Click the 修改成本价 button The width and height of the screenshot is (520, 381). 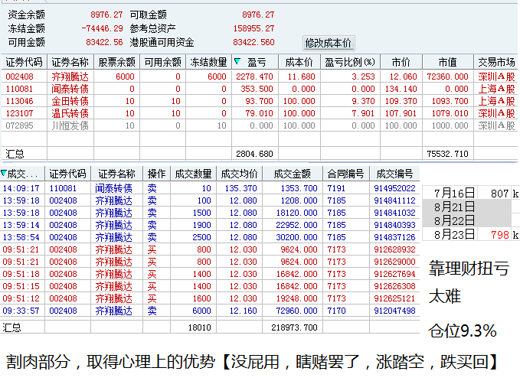pyautogui.click(x=329, y=43)
